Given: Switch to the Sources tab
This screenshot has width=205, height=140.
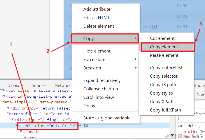Looking at the screenshot, I should point(39,86).
